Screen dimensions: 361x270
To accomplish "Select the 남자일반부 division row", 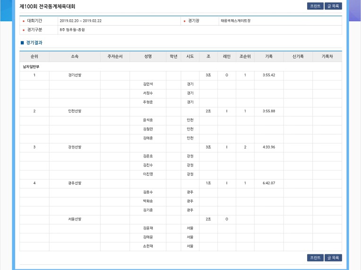I will (31, 66).
